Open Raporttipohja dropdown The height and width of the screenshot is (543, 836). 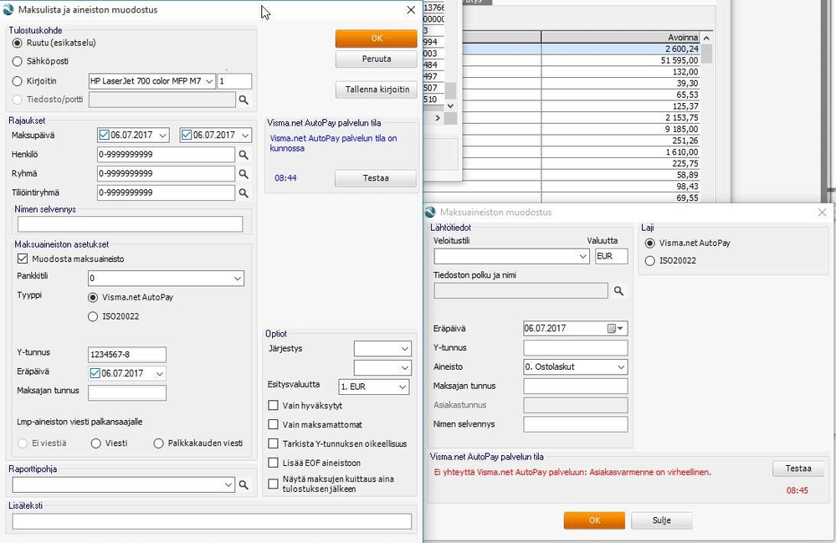pyautogui.click(x=228, y=485)
